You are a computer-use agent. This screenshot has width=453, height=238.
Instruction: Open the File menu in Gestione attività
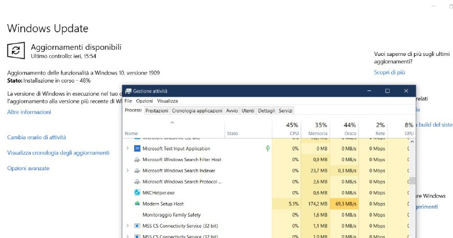click(129, 101)
